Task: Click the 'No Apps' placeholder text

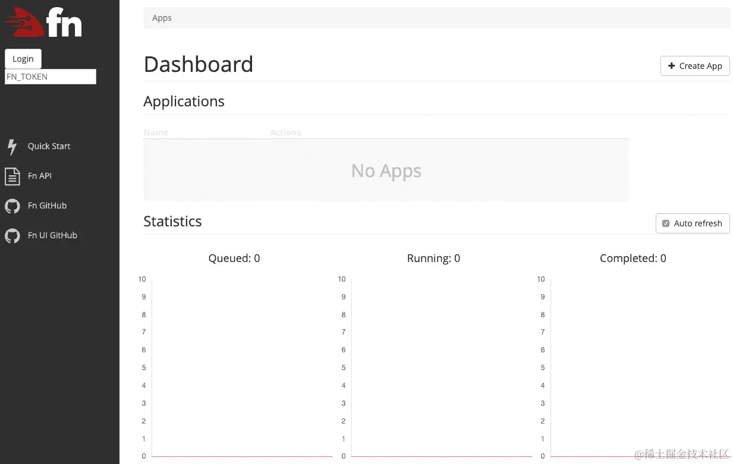Action: pyautogui.click(x=386, y=171)
